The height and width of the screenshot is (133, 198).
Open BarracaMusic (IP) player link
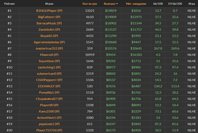pyautogui.click(x=49, y=23)
